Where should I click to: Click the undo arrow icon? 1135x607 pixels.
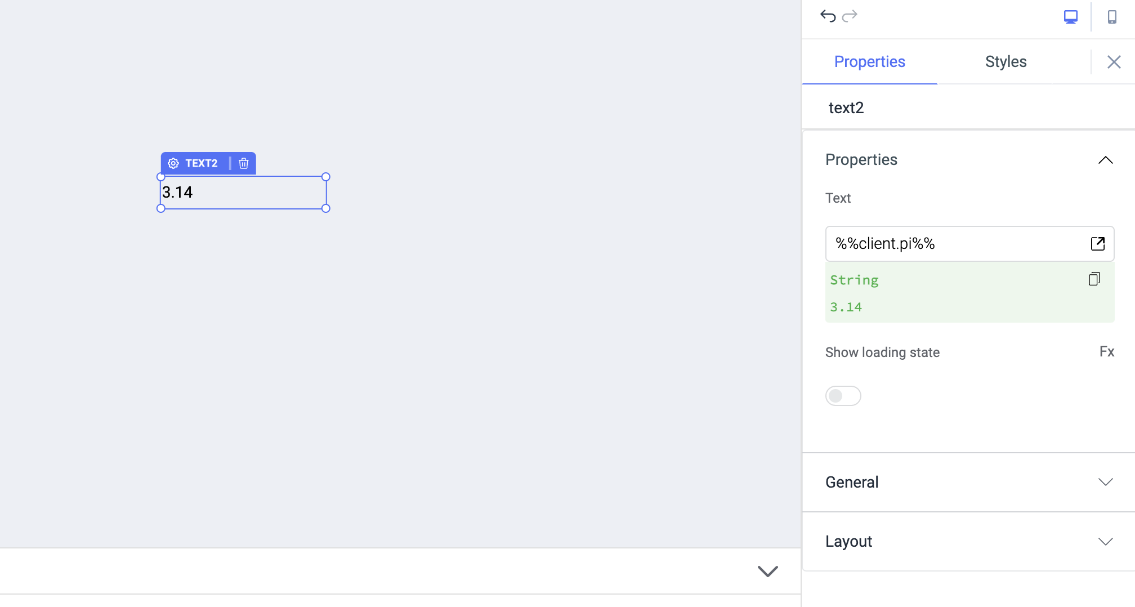tap(828, 16)
